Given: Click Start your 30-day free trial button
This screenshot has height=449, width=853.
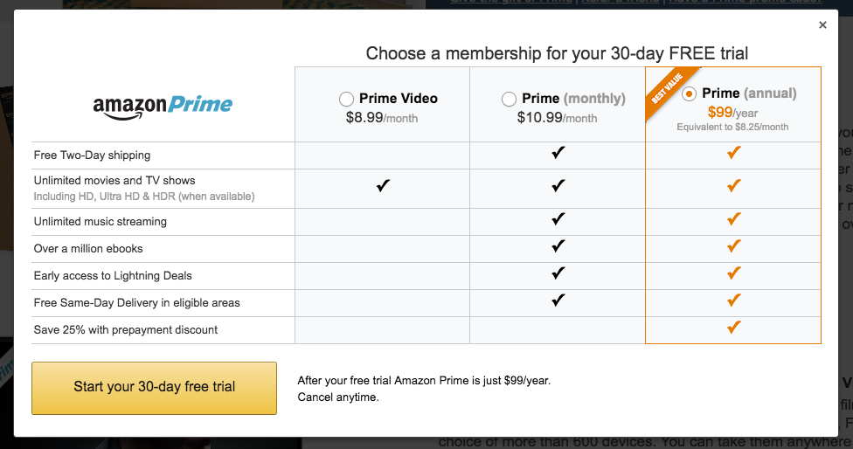Looking at the screenshot, I should pos(154,387).
